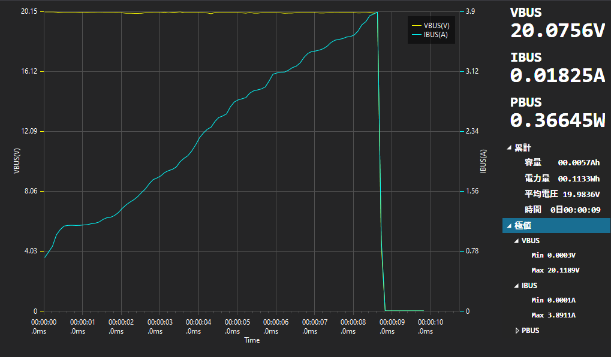This screenshot has width=611, height=357.
Task: Select the 平均電圧 19.9836V row
Action: click(x=561, y=194)
